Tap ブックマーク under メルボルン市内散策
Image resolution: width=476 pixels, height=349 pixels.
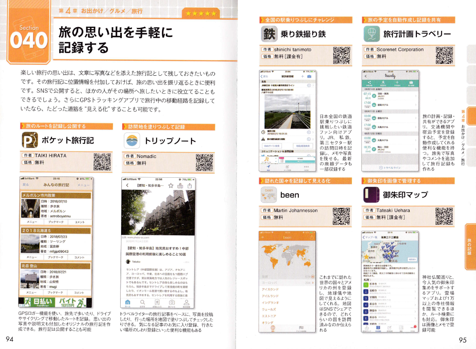tap(56, 222)
